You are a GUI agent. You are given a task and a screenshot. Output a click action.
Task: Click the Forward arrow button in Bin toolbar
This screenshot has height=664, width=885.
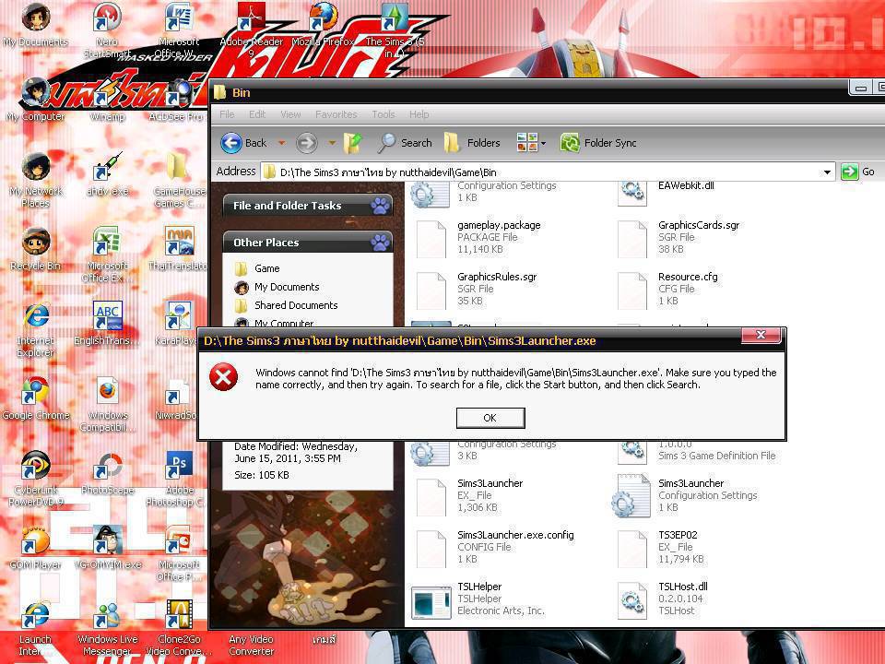(306, 143)
